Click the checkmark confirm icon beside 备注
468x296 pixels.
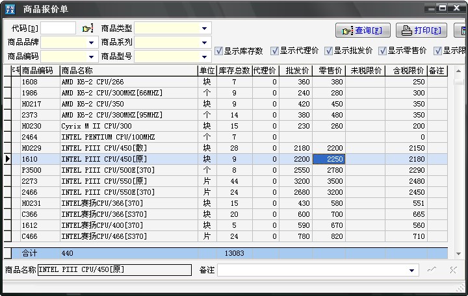432,270
